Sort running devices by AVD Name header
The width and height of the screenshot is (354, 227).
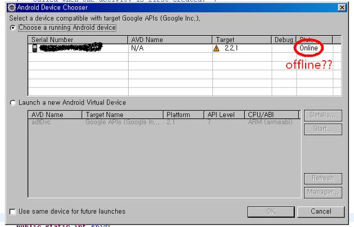coord(170,40)
